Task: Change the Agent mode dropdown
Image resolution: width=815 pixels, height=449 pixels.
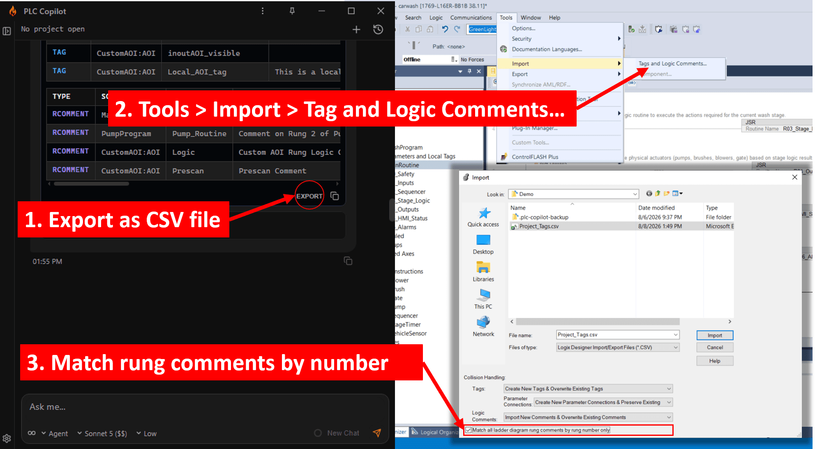Action: click(55, 433)
